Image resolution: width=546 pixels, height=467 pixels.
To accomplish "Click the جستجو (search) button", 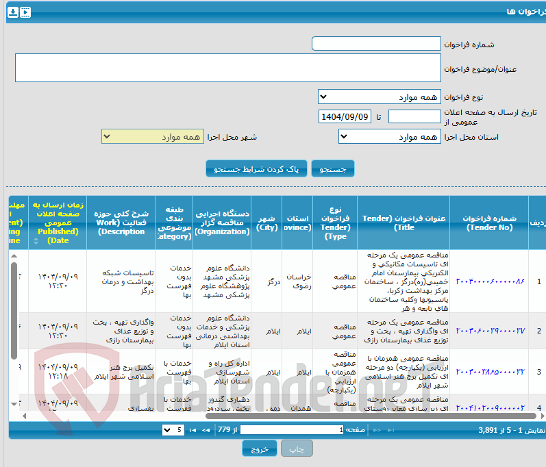I will pos(332,168).
